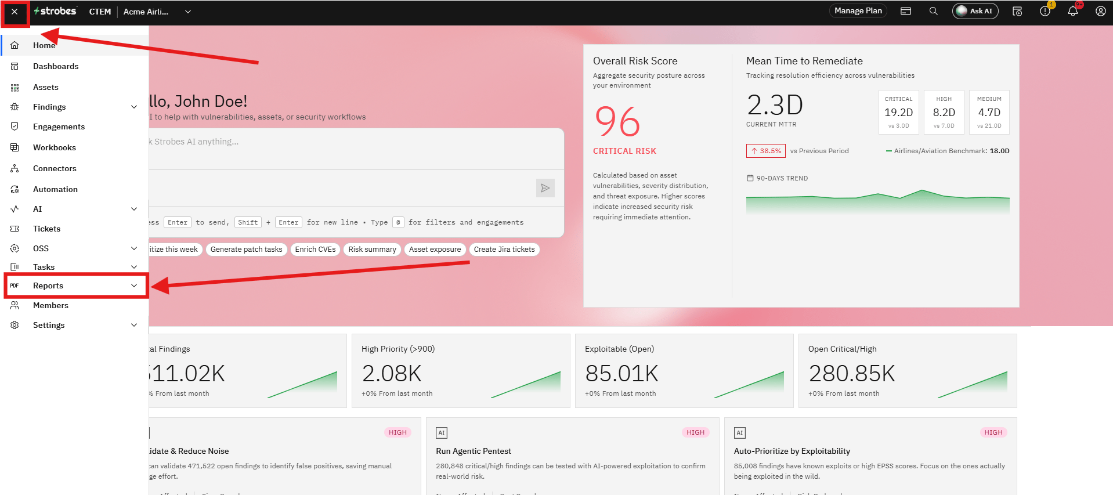This screenshot has width=1113, height=495.
Task: Click the Ask AI button
Action: tap(975, 11)
